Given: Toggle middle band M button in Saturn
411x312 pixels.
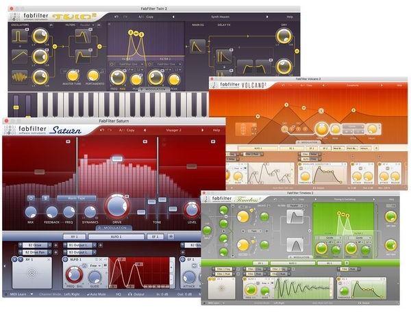Looking at the screenshot, I should coord(145,142).
